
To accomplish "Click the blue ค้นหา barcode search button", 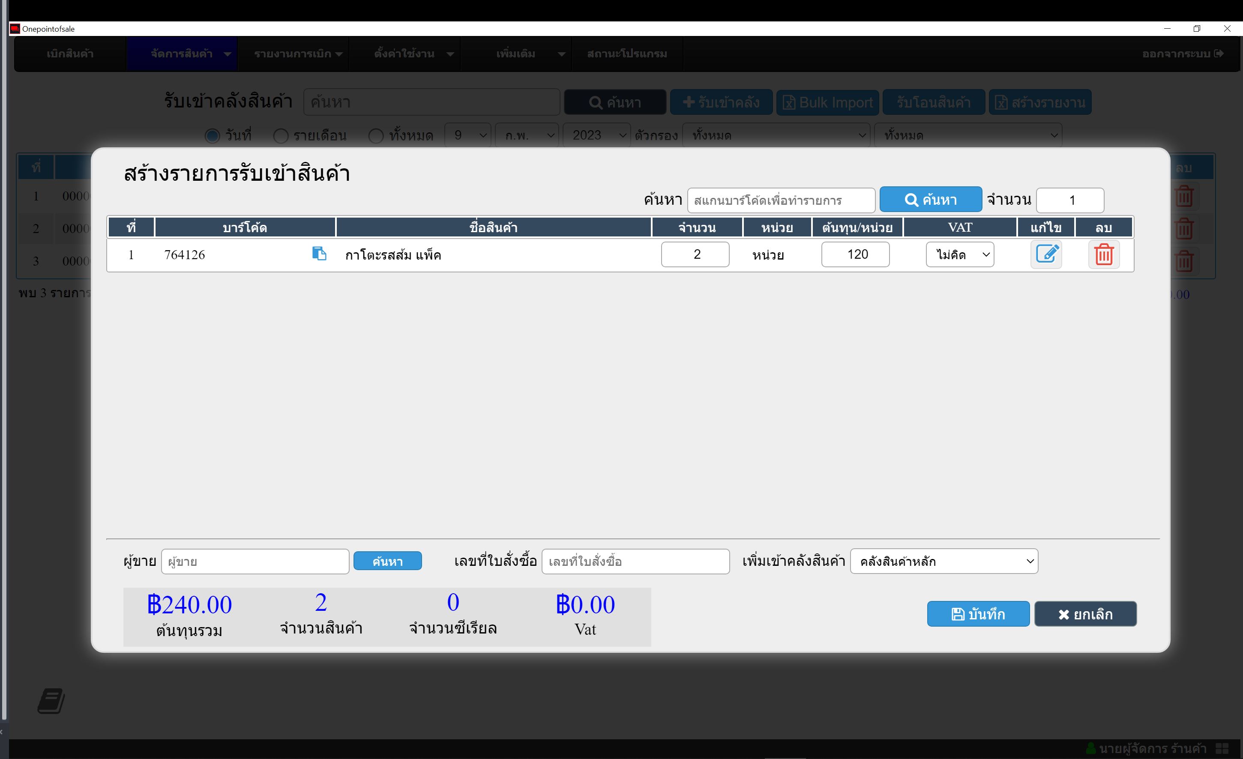I will [930, 200].
